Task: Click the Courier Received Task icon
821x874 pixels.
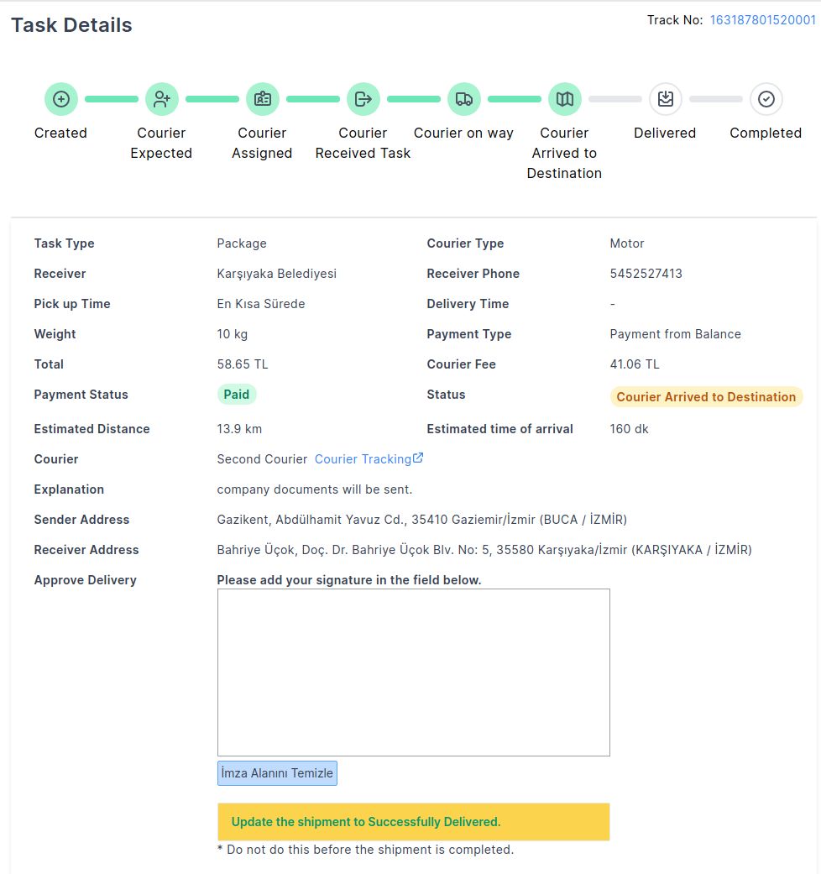Action: click(x=363, y=99)
